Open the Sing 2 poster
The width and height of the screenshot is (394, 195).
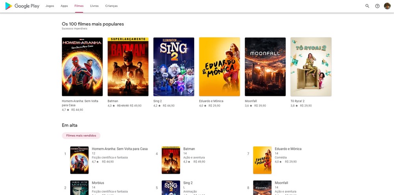174,67
